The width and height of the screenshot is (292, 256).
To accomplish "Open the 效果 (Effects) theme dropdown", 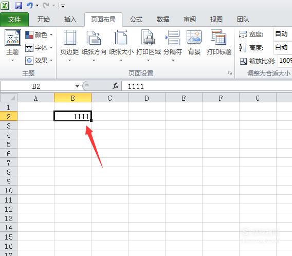I will pyautogui.click(x=39, y=61).
